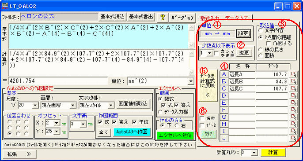Screen dimensions: 303x161
Task: Pick value from drawing for row G
Action: tap(294, 117)
